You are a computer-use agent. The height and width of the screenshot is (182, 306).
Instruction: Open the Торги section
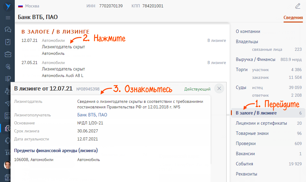coord(242,70)
